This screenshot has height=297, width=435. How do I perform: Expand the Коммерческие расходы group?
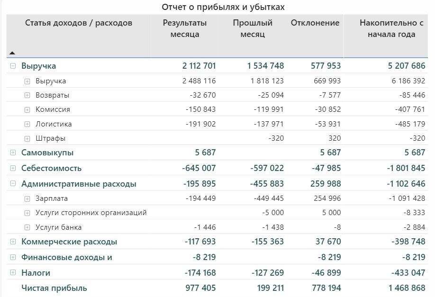(13, 242)
